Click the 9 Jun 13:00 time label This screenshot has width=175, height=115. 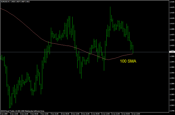click(45, 114)
